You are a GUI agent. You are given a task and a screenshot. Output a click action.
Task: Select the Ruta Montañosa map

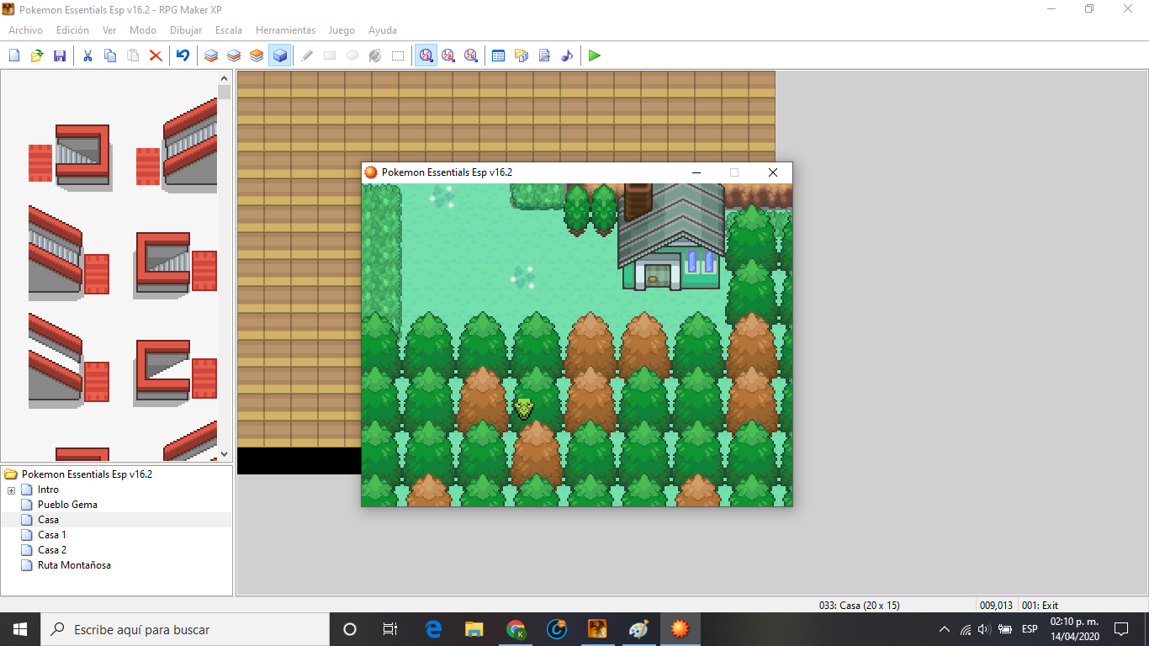tap(74, 565)
